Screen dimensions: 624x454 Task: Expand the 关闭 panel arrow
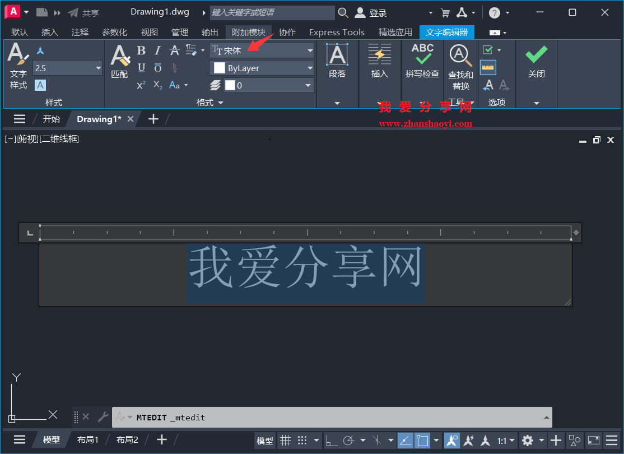tap(537, 103)
